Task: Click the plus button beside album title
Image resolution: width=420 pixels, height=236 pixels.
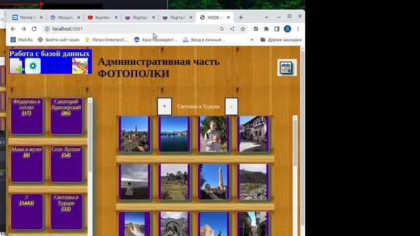Action: tap(165, 106)
